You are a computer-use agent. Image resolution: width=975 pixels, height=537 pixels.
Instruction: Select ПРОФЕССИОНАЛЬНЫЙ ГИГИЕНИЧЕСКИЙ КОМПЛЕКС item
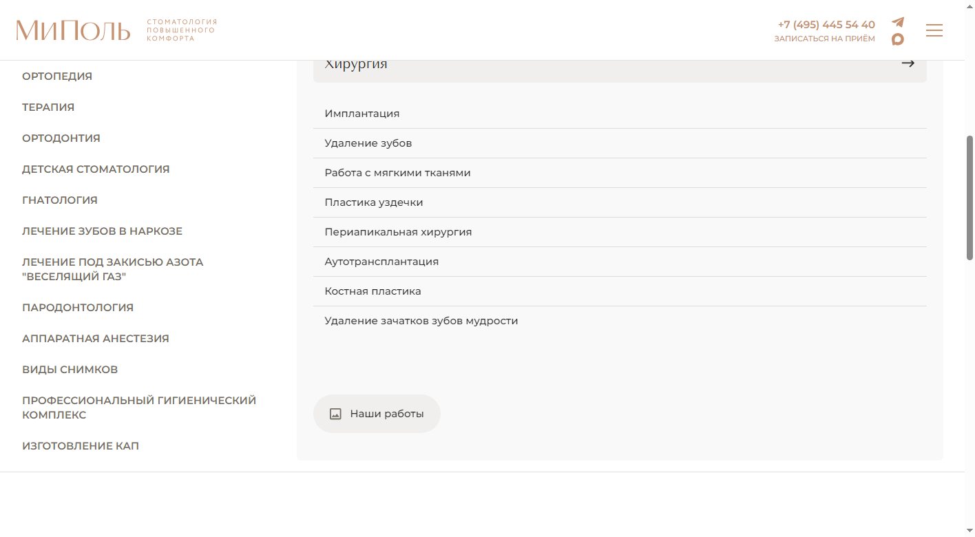(x=139, y=408)
